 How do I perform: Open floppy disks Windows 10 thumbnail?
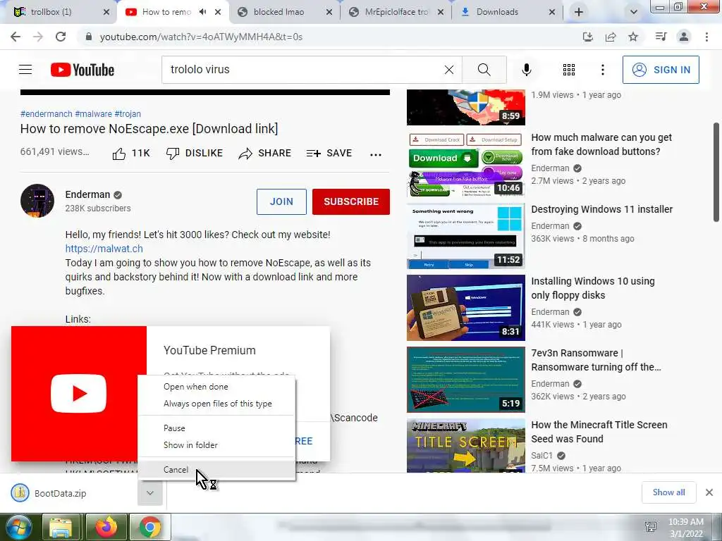(465, 308)
